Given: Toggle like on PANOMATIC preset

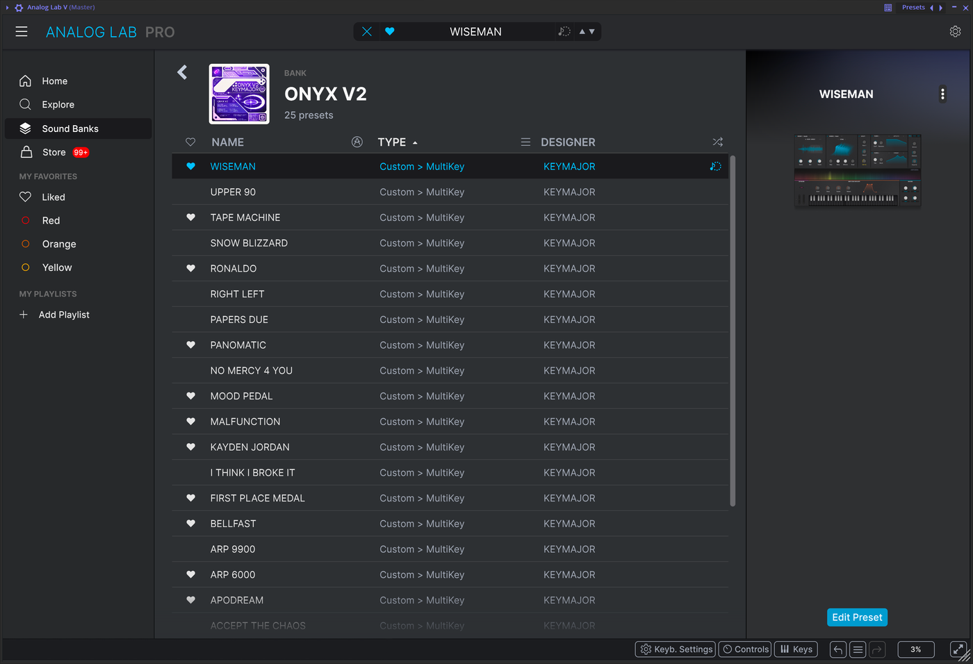Looking at the screenshot, I should point(190,345).
